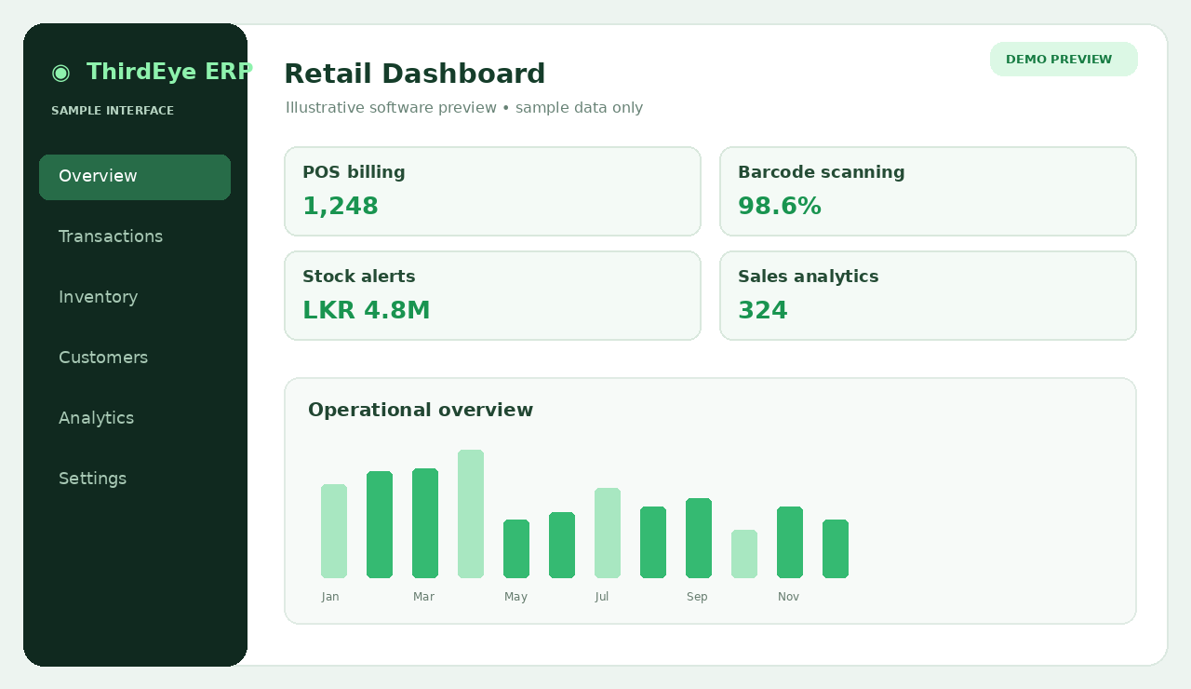Click the SAMPLE INTERFACE label
This screenshot has height=689, width=1191.
[x=113, y=111]
